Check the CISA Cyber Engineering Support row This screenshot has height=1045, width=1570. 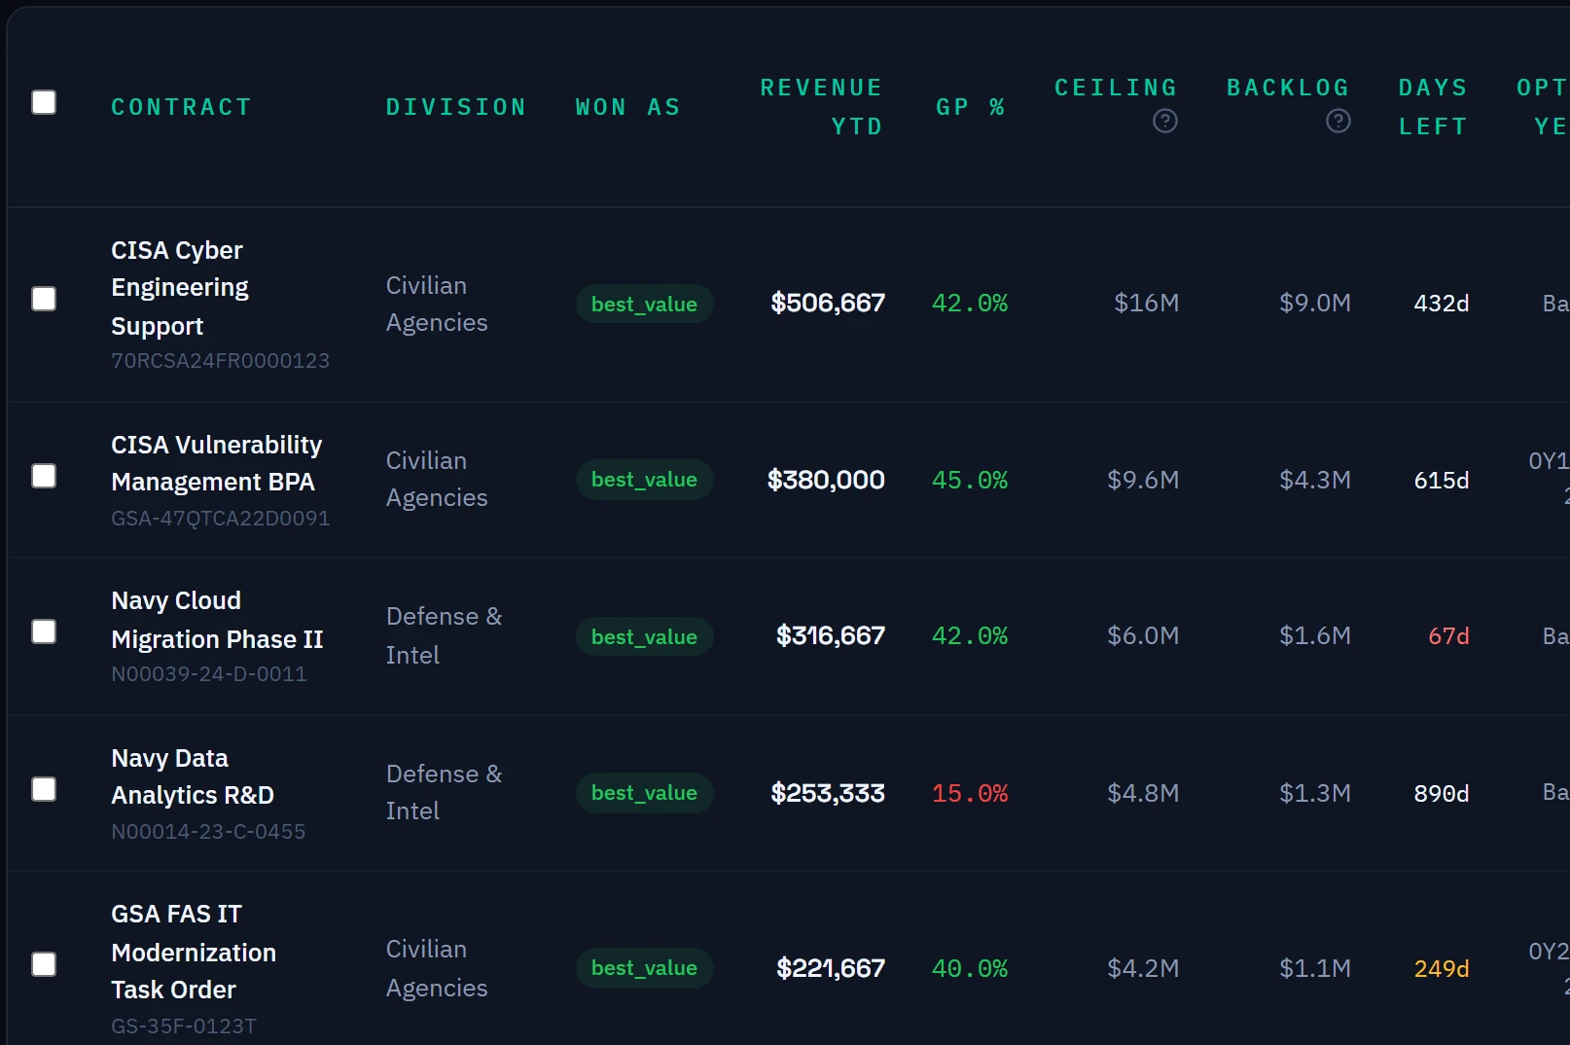44,299
